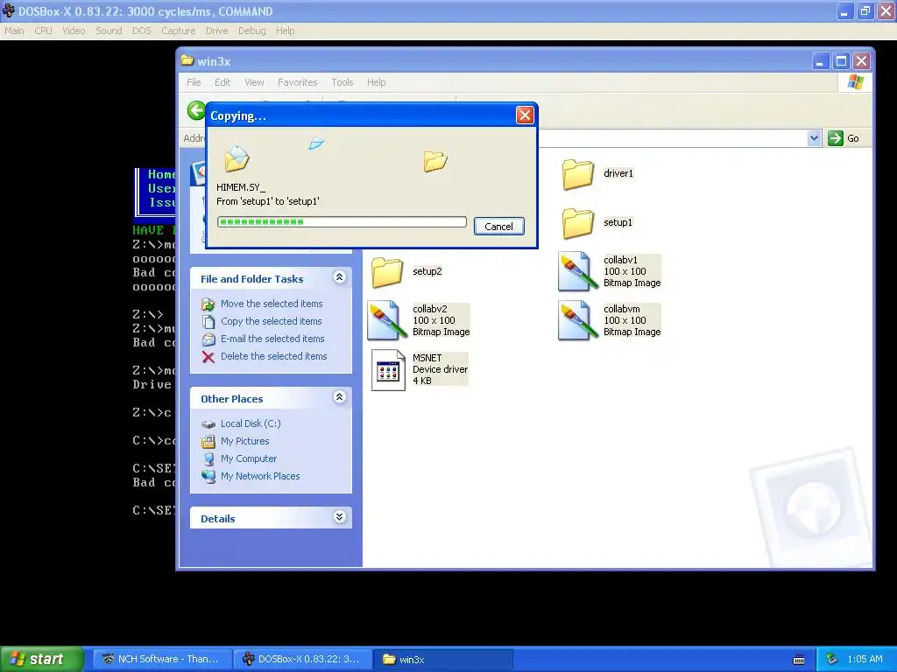Image resolution: width=897 pixels, height=672 pixels.
Task: Open My Computer link
Action: [x=249, y=458]
